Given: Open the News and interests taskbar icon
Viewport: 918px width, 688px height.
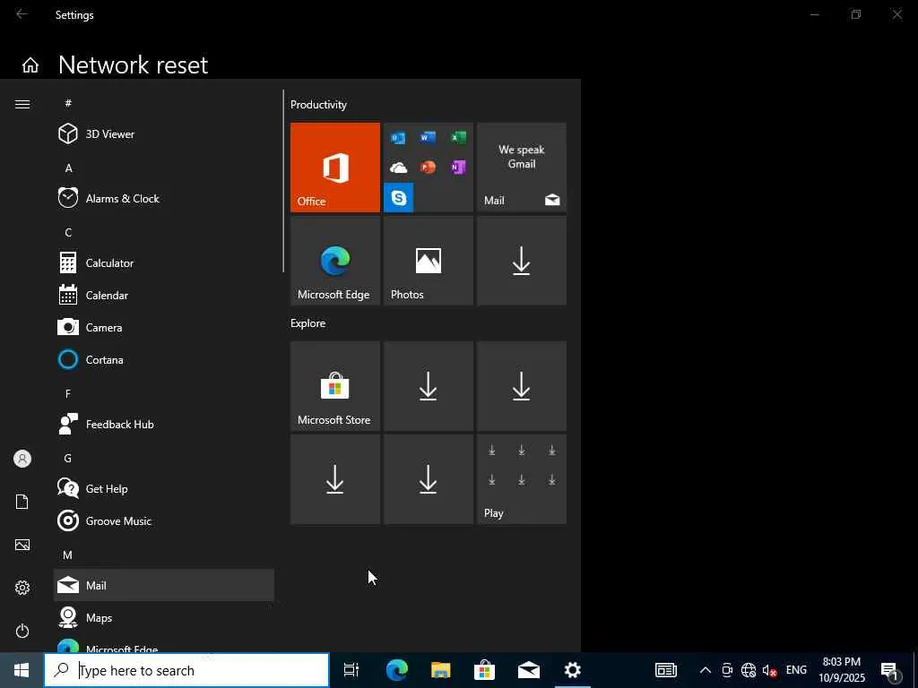Looking at the screenshot, I should point(666,670).
